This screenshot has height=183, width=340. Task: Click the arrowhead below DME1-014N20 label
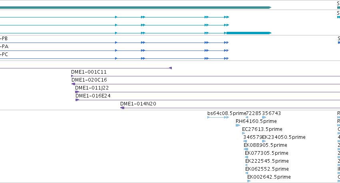click(122, 108)
